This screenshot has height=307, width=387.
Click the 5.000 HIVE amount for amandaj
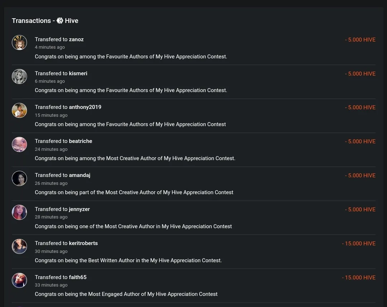pos(360,176)
